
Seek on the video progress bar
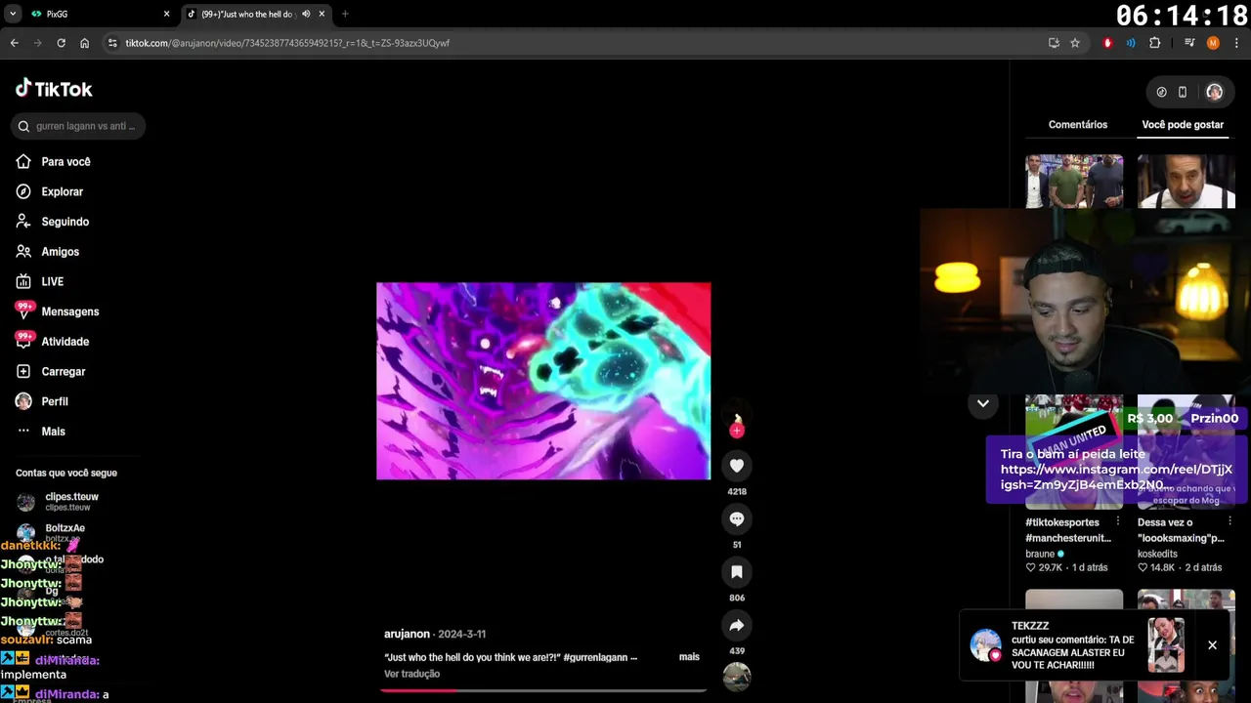[543, 690]
